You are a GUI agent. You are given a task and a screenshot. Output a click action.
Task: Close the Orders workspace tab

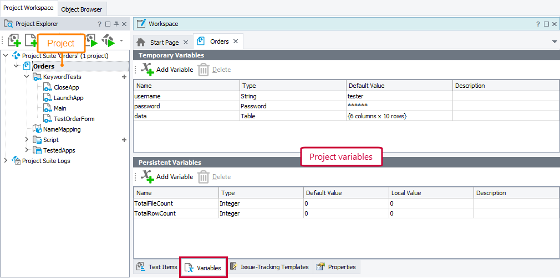[235, 41]
